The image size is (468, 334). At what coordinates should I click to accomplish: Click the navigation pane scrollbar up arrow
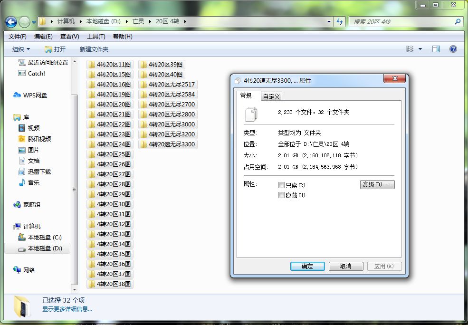click(x=75, y=61)
